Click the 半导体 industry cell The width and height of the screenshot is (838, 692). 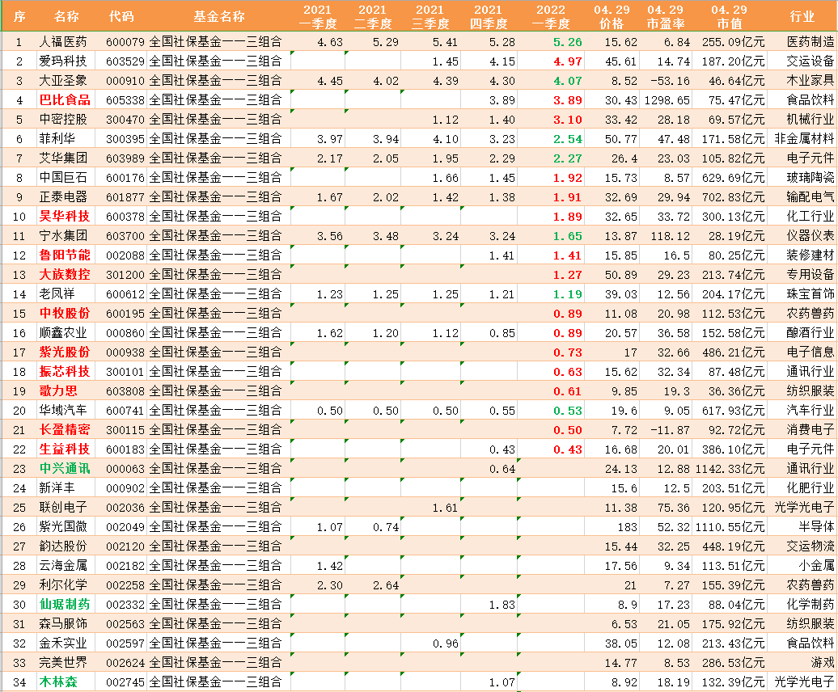click(816, 526)
